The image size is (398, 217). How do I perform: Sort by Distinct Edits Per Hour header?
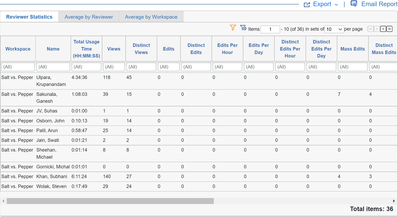(290, 49)
